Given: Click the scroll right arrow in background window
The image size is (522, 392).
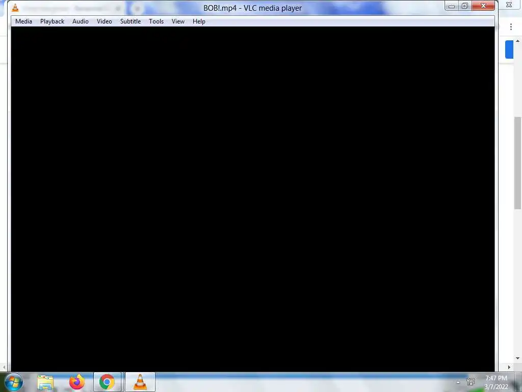Looking at the screenshot, I should click(x=509, y=367).
